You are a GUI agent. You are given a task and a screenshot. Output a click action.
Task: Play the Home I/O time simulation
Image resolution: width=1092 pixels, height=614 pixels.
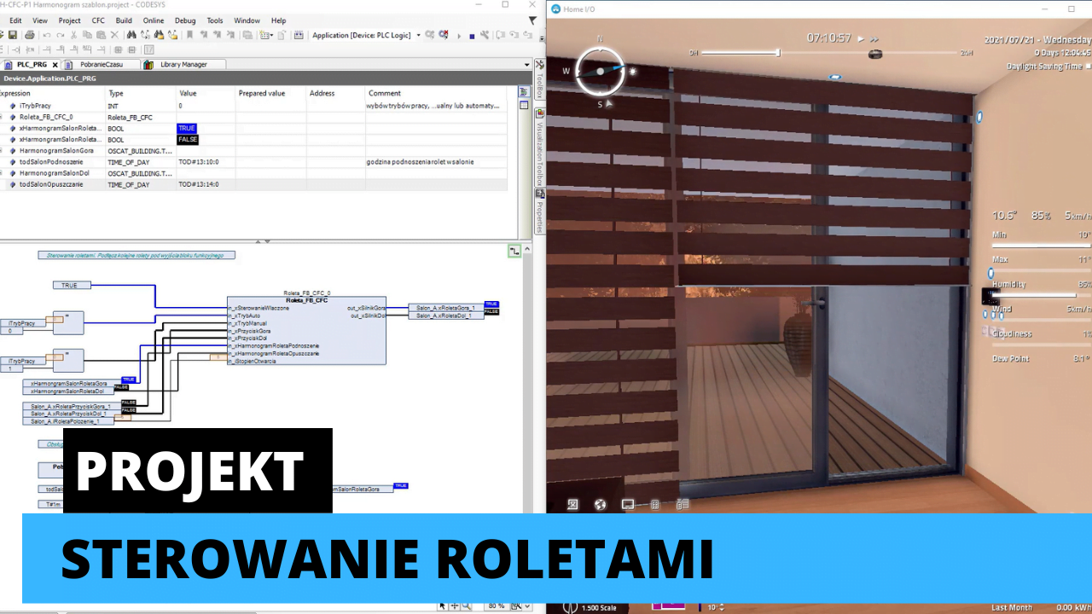click(861, 38)
